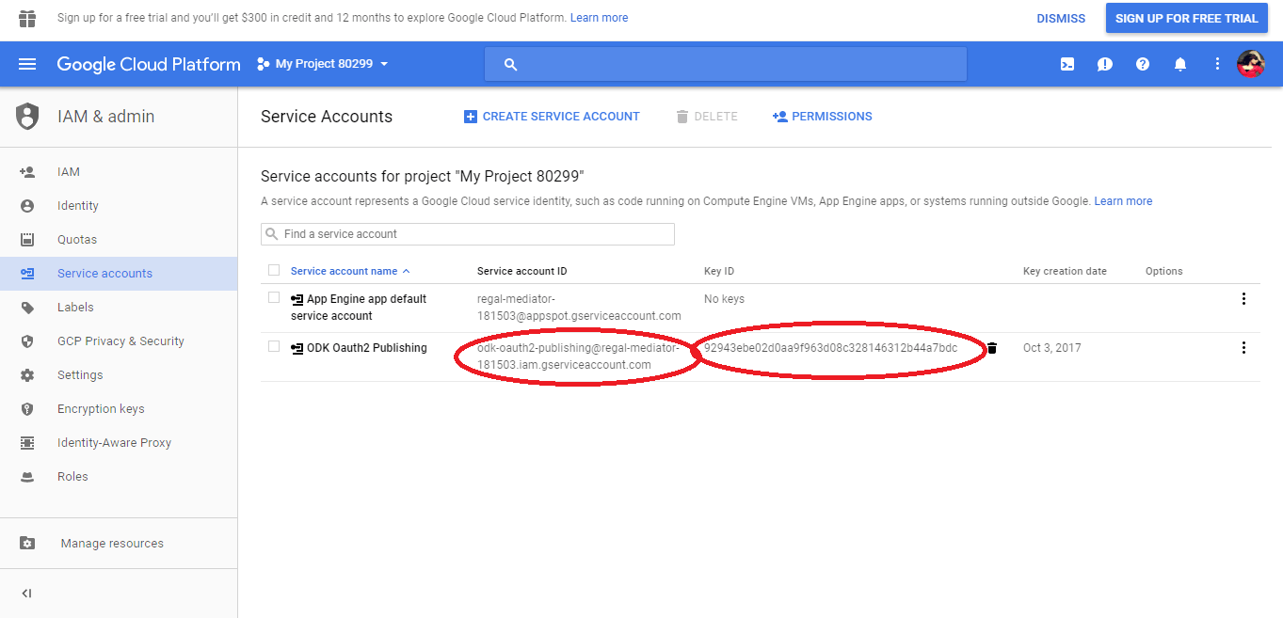
Task: Click the Identity-Aware Proxy icon
Action: [x=27, y=443]
